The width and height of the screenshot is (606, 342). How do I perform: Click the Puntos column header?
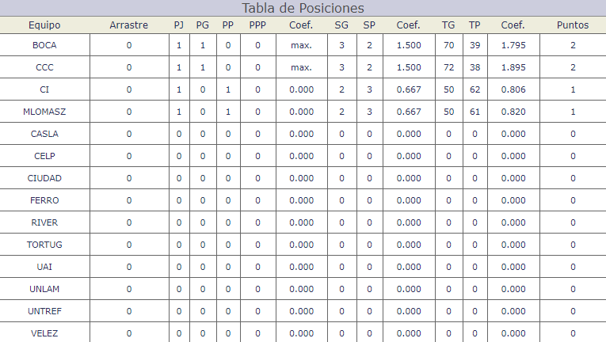573,25
